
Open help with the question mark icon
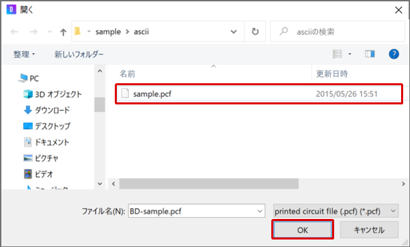click(394, 54)
